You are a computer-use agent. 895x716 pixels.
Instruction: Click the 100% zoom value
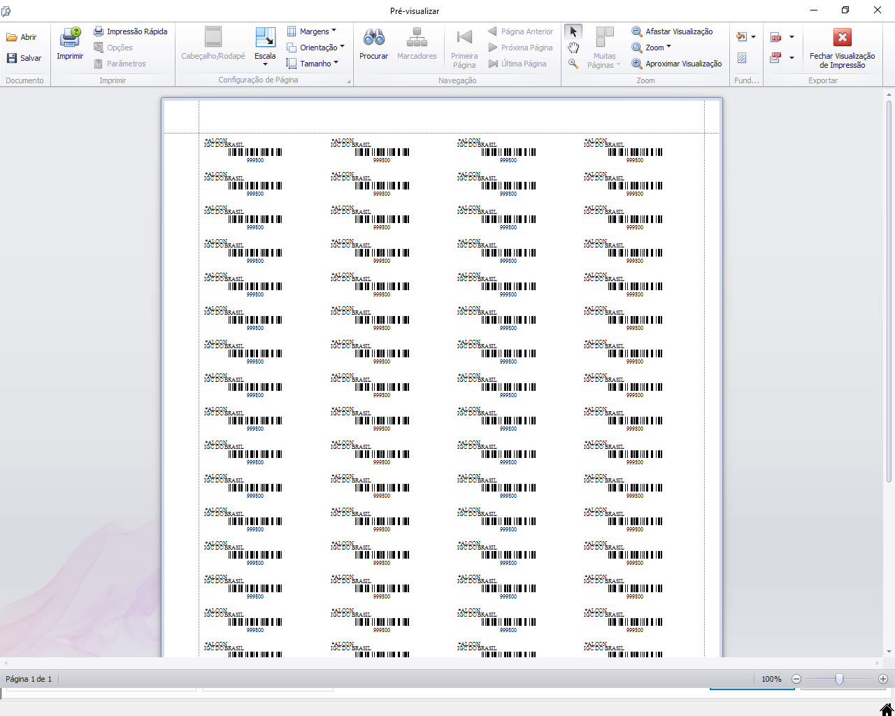tap(771, 679)
